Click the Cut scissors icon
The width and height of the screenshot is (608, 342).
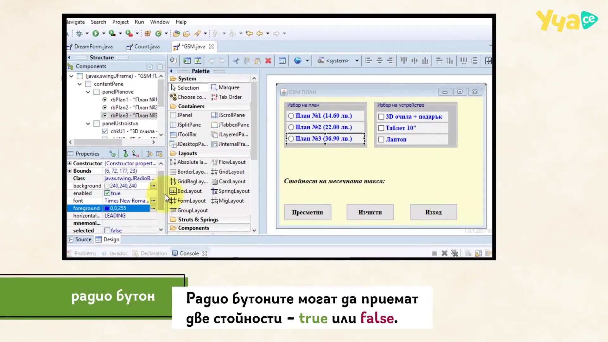click(236, 60)
